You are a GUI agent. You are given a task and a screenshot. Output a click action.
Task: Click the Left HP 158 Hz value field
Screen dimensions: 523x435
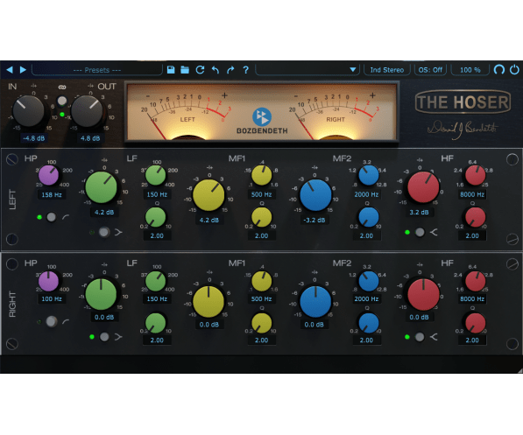point(52,194)
